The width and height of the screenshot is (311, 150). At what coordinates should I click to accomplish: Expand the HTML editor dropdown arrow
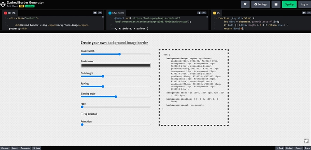click(x=100, y=13)
